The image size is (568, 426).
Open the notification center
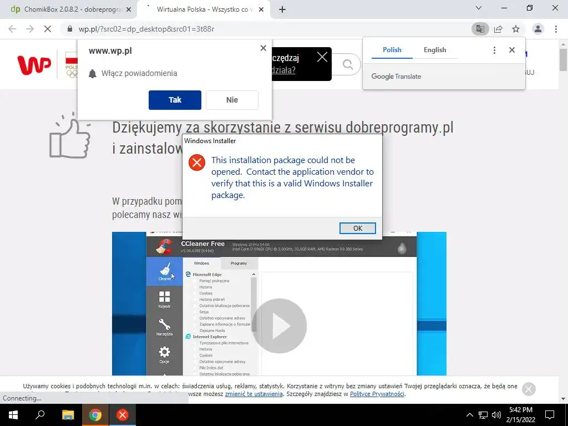[x=550, y=415]
